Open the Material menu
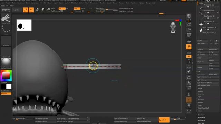Screen dimensions: 221x124 pyautogui.click(x=74, y=3)
